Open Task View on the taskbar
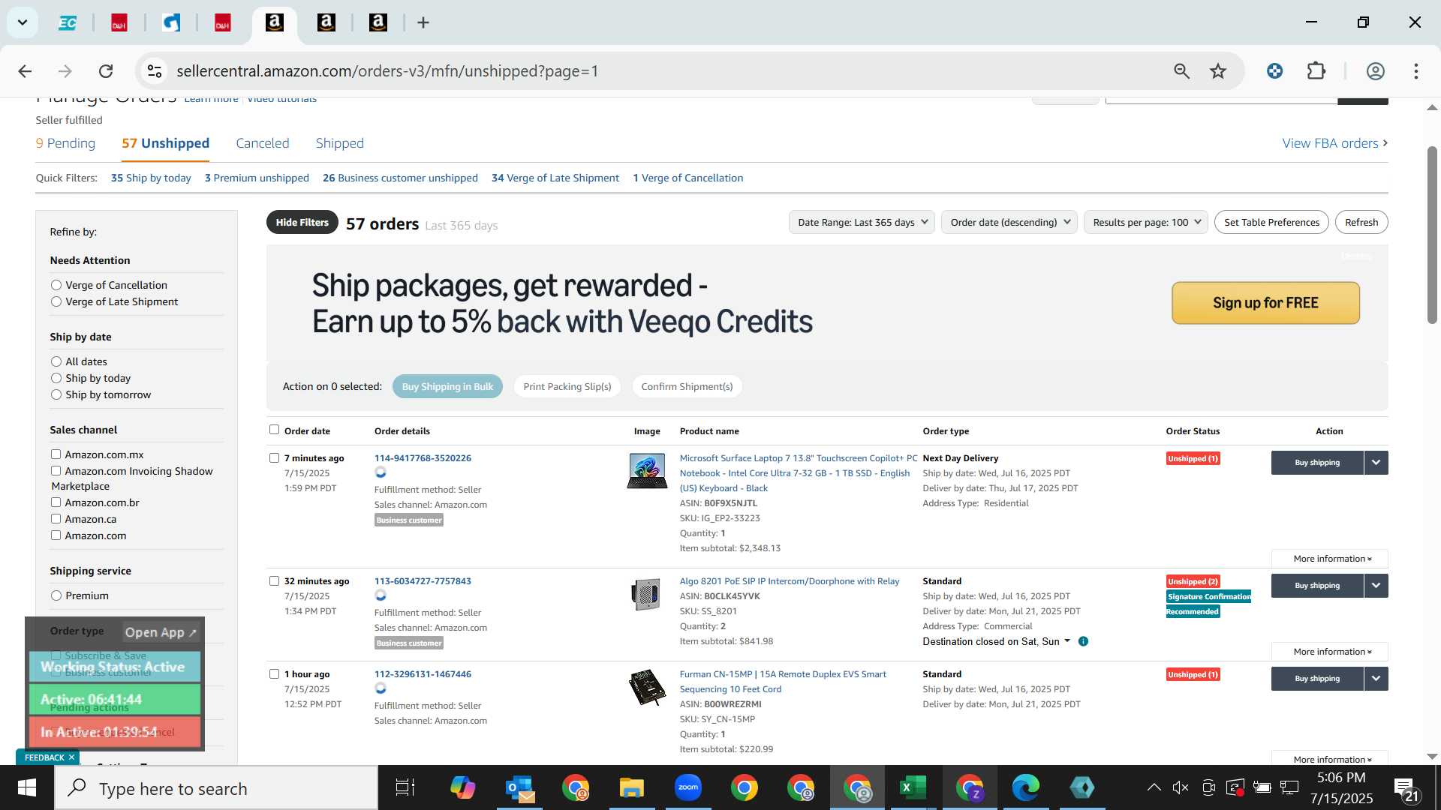 (x=405, y=788)
